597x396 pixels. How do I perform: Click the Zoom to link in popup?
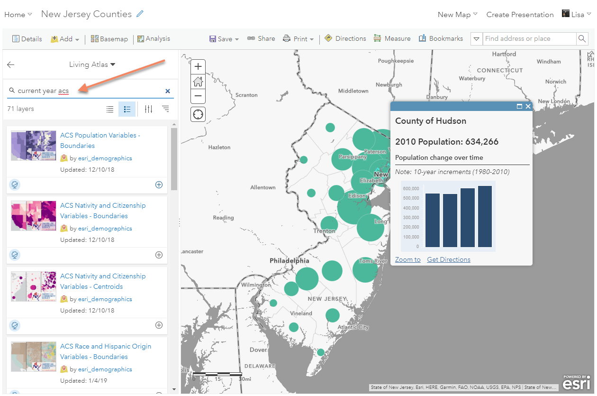(407, 259)
